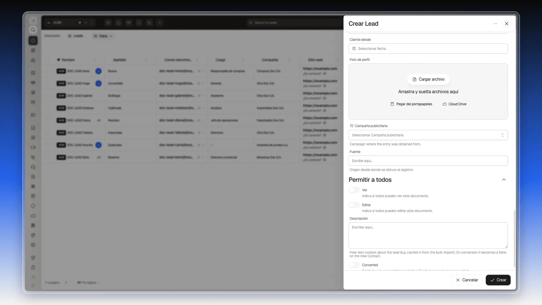542x305 pixels.
Task: Click the calendar icon in Seleccionar fecha
Action: pyautogui.click(x=354, y=49)
